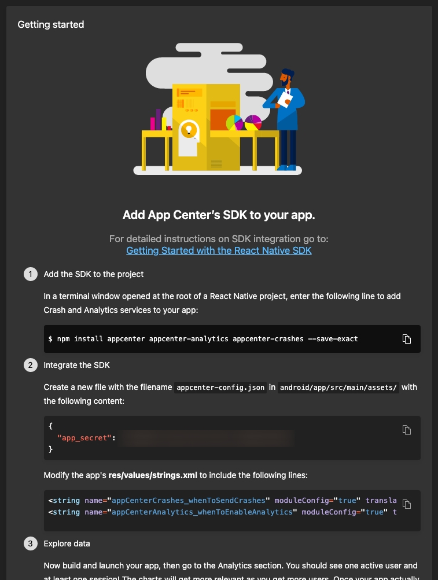Select the appcenter-config.json filename text

(x=220, y=387)
